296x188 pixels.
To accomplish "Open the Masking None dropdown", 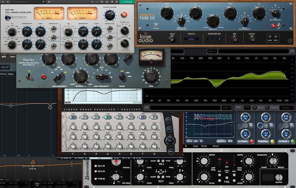I will click(11, 74).
